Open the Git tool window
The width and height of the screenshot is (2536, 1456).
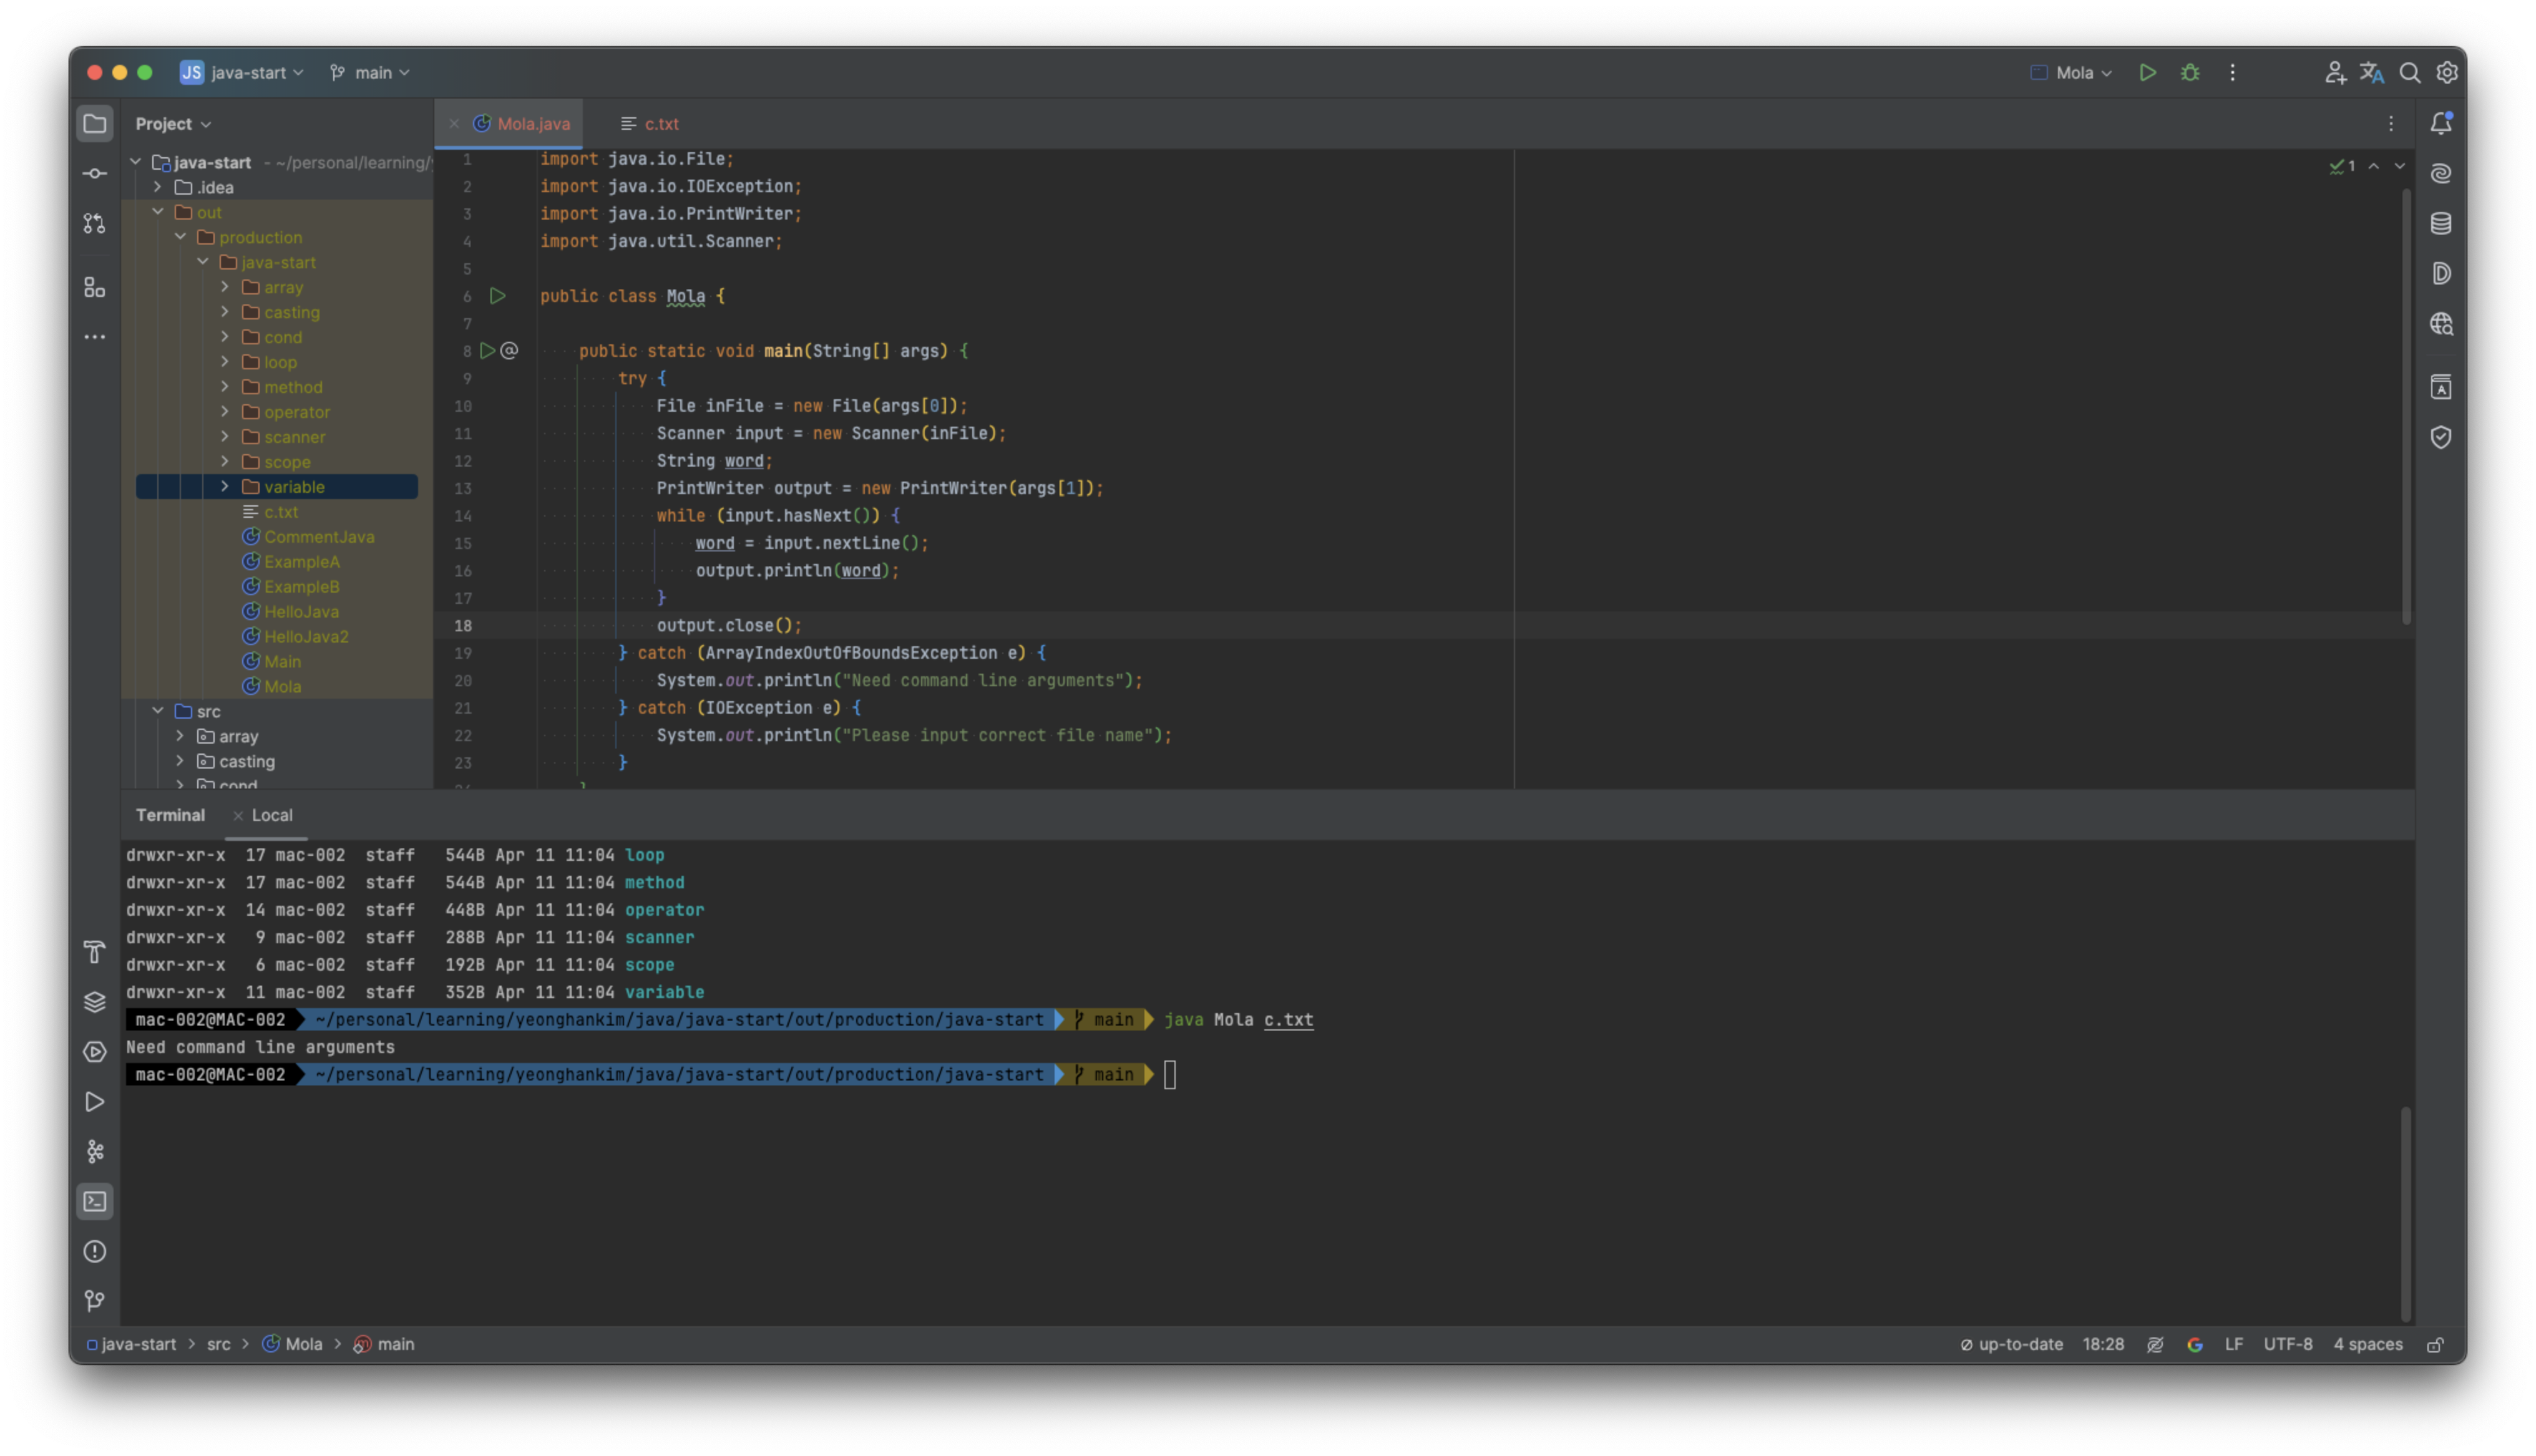(94, 1301)
